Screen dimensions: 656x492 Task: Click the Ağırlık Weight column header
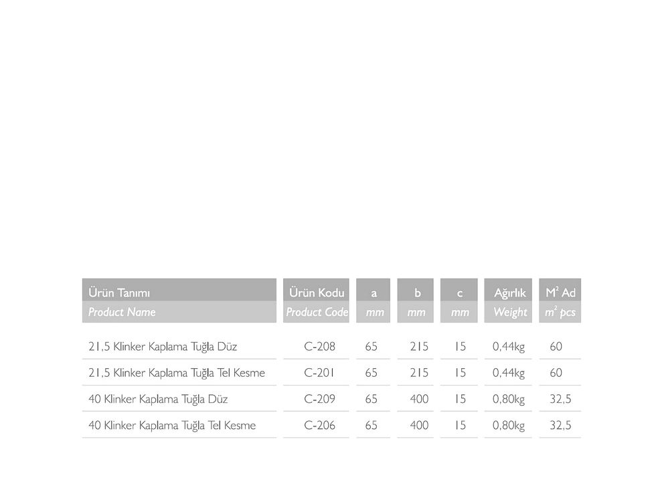click(508, 301)
